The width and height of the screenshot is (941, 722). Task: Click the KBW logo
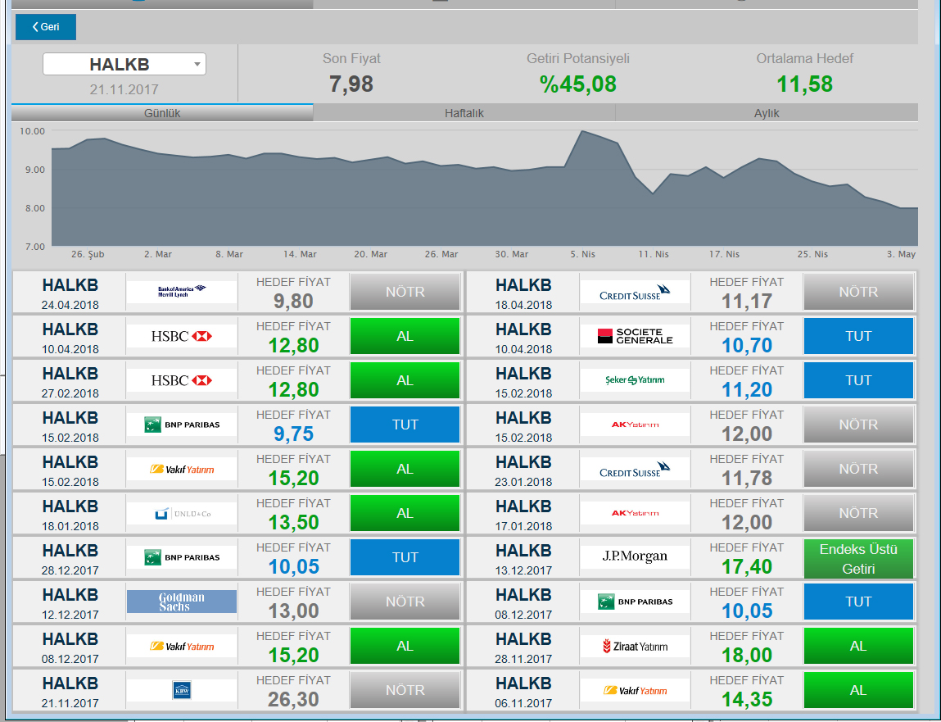[x=182, y=690]
